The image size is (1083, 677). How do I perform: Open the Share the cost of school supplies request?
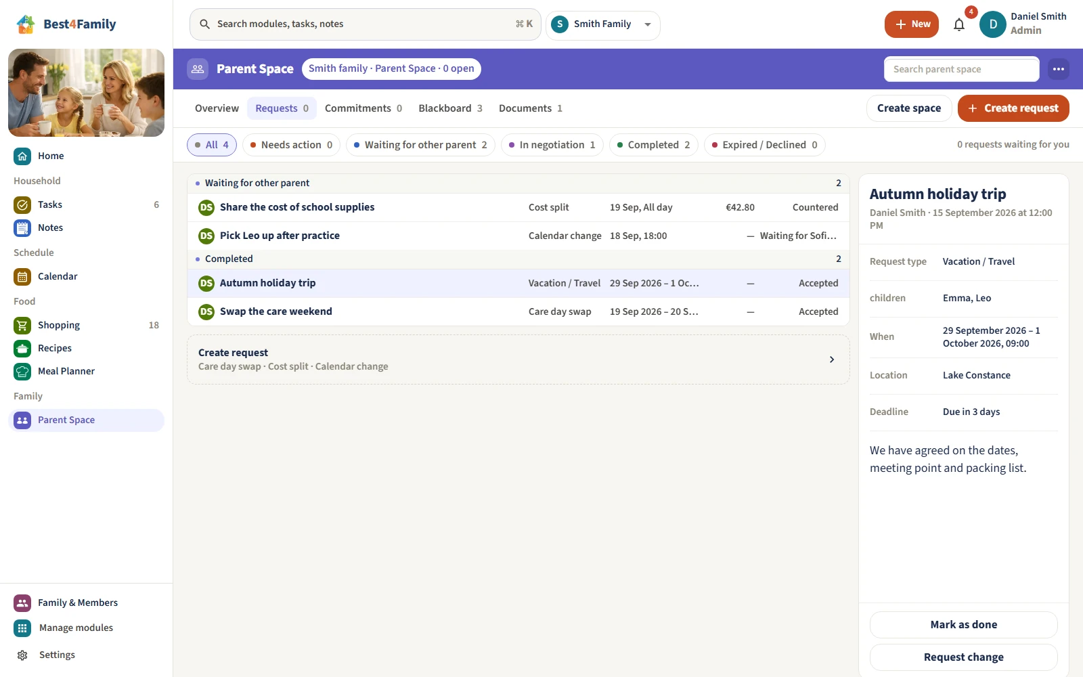pyautogui.click(x=518, y=207)
